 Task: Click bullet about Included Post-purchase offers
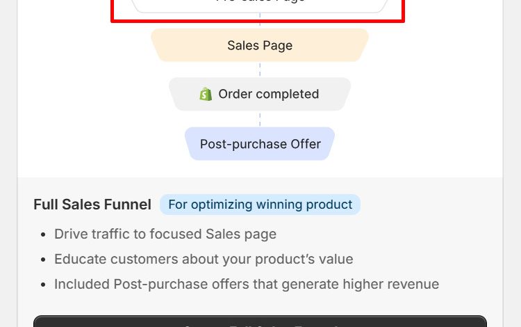[x=247, y=284]
